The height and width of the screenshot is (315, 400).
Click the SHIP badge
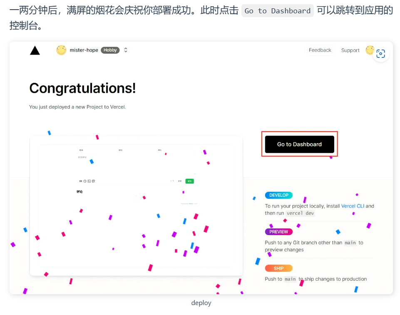[x=278, y=268]
